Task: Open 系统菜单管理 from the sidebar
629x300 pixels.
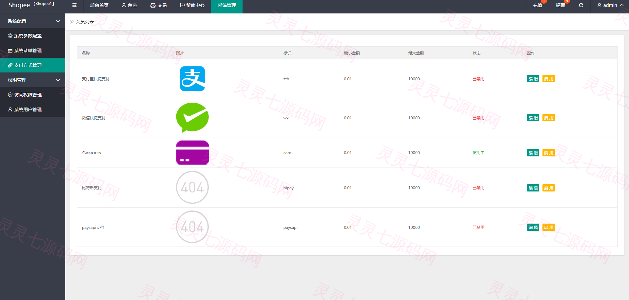Action: coord(32,50)
